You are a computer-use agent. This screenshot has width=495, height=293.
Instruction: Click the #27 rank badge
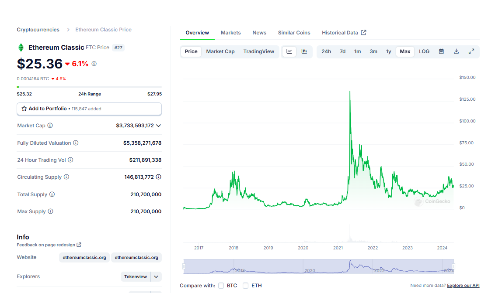119,48
